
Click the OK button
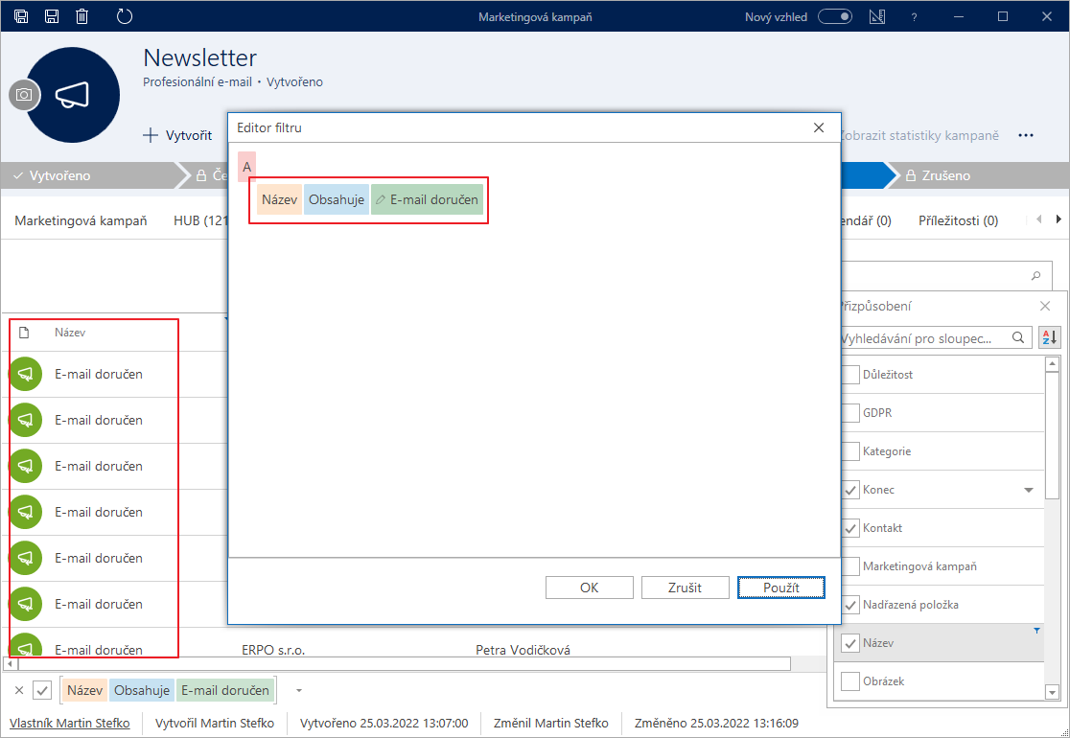589,588
